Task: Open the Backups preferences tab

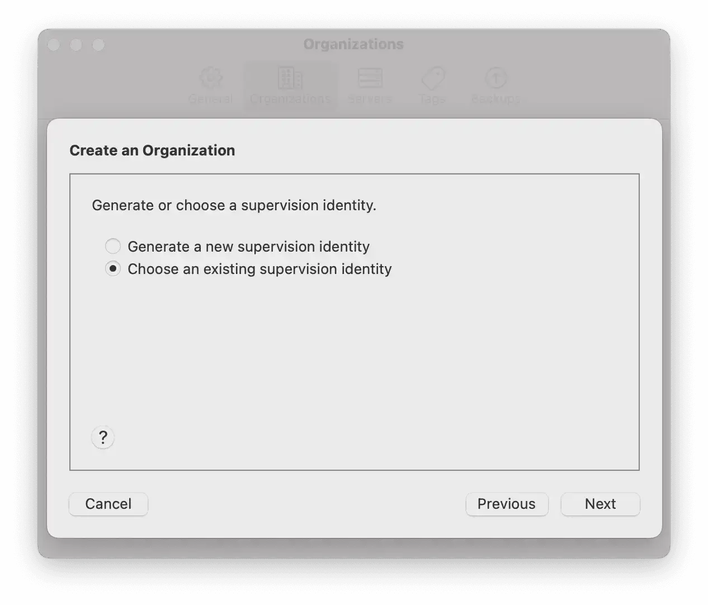Action: (496, 86)
